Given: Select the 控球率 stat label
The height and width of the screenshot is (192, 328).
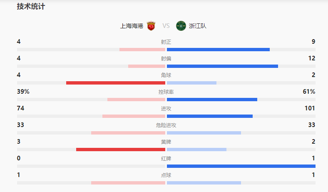Looking at the screenshot, I should [x=166, y=92].
